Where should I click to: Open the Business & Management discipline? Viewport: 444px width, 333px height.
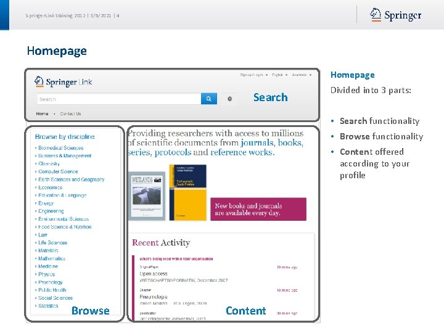click(x=65, y=156)
